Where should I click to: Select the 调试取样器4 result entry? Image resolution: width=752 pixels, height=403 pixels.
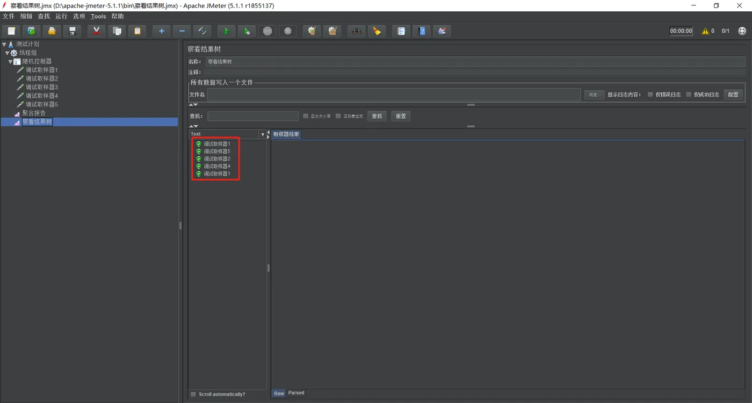[x=217, y=167]
